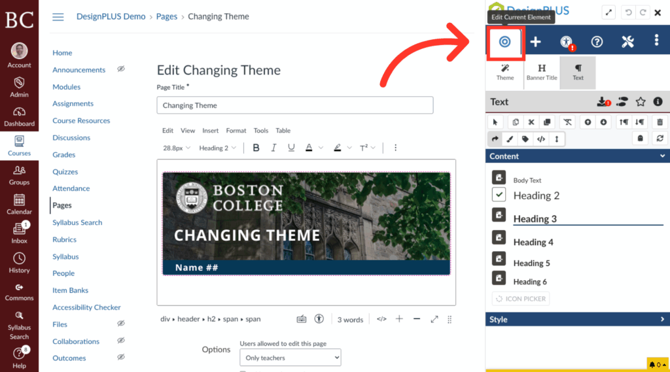Open the superscript dropdown arrow

(x=373, y=148)
